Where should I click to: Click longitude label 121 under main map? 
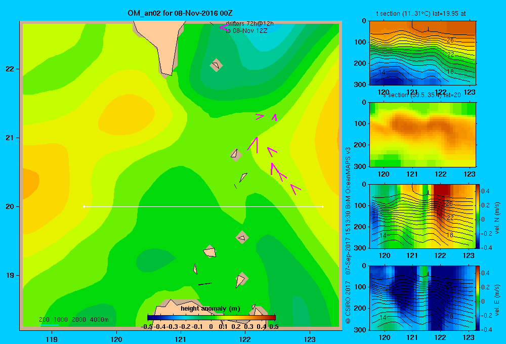[x=181, y=339]
